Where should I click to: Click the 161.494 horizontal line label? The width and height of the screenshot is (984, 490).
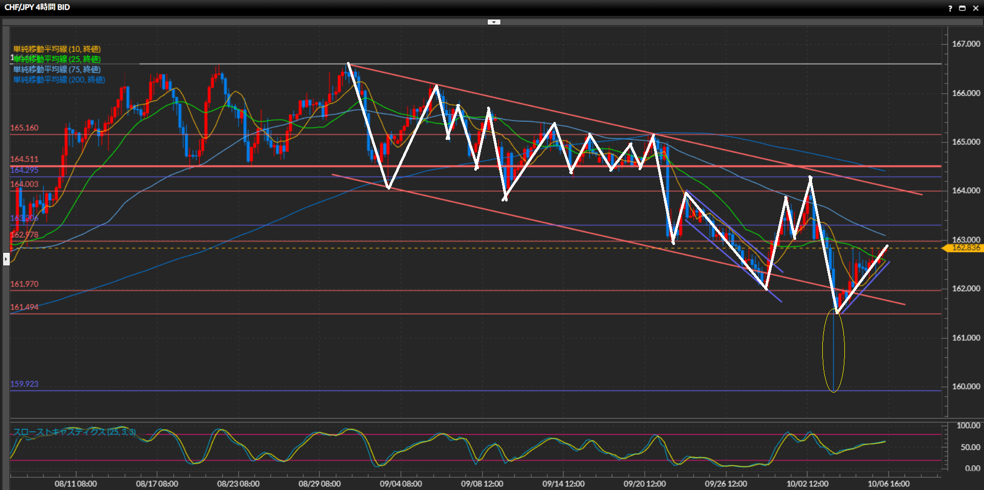[24, 308]
